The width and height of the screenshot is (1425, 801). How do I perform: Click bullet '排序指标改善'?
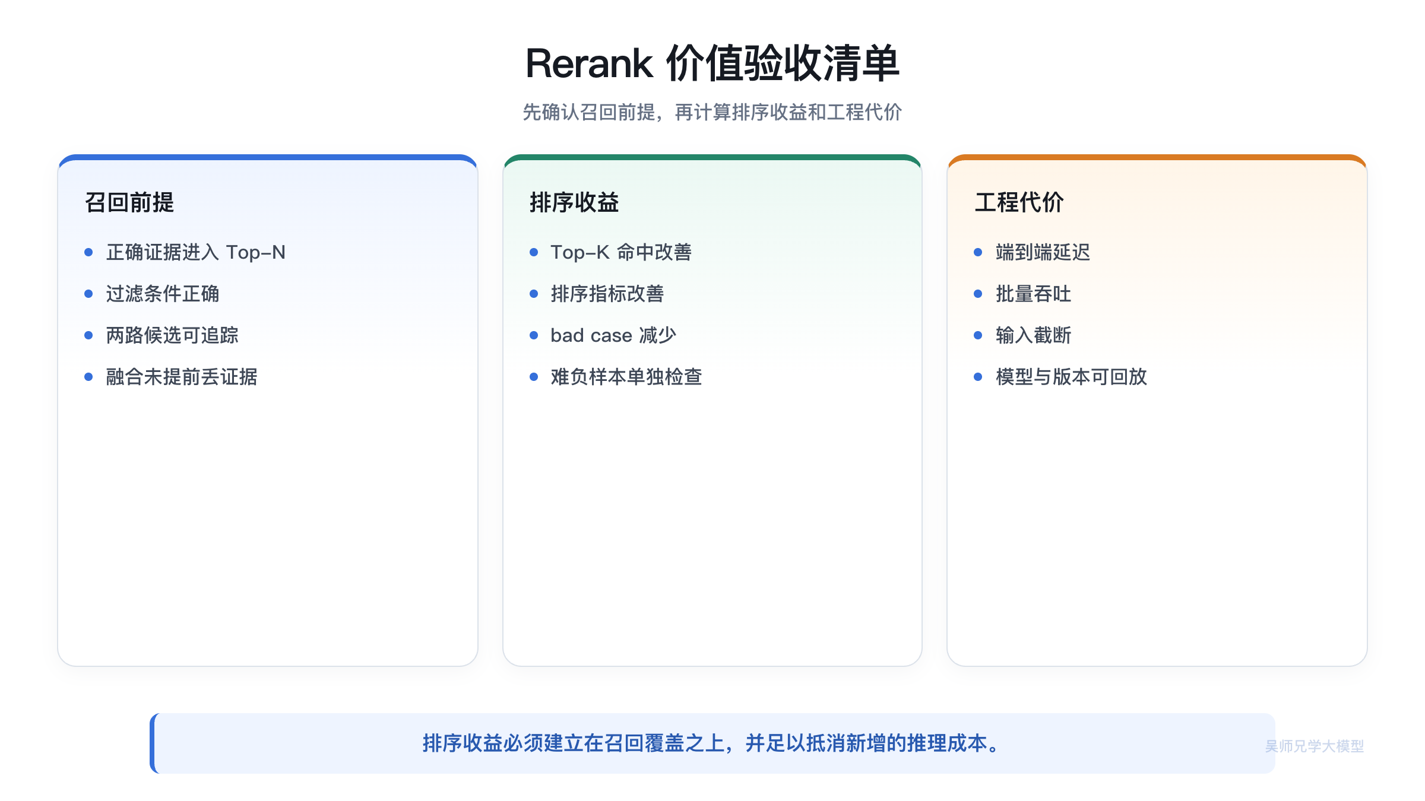point(607,294)
